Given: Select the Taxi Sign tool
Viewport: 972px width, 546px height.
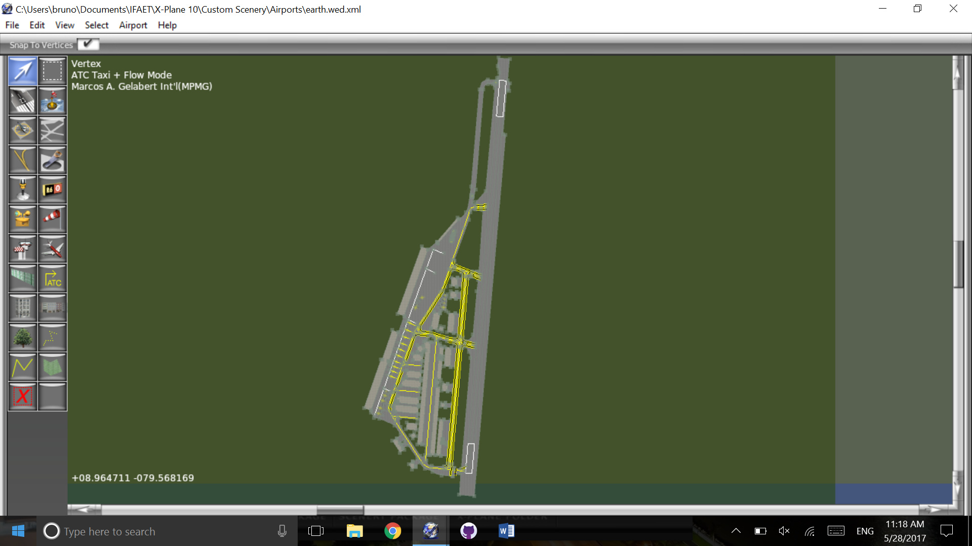Looking at the screenshot, I should coord(52,190).
